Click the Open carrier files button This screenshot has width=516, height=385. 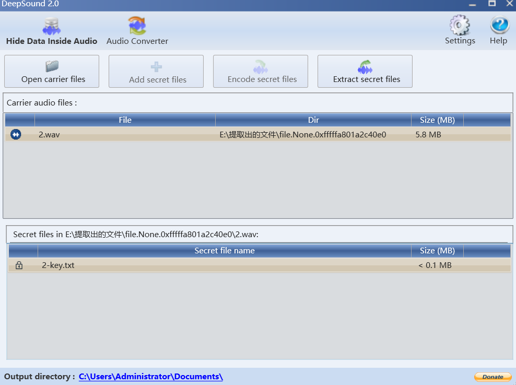tap(52, 72)
